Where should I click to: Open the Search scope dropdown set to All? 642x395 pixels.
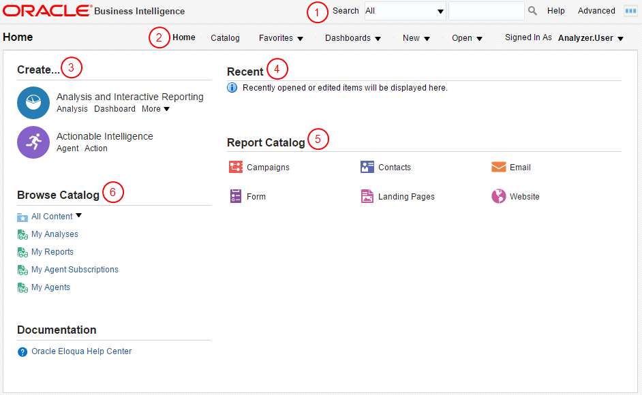[x=406, y=11]
